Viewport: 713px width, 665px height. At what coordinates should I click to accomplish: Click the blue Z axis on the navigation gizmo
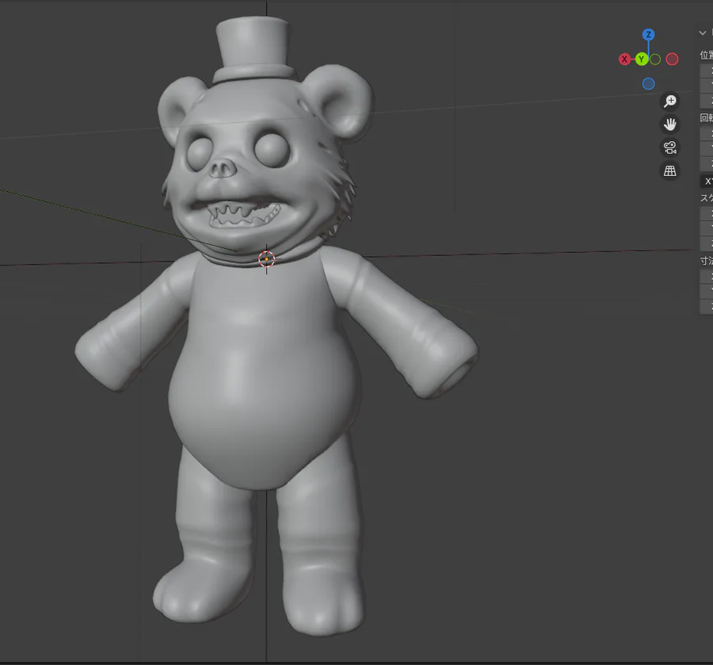pos(648,35)
